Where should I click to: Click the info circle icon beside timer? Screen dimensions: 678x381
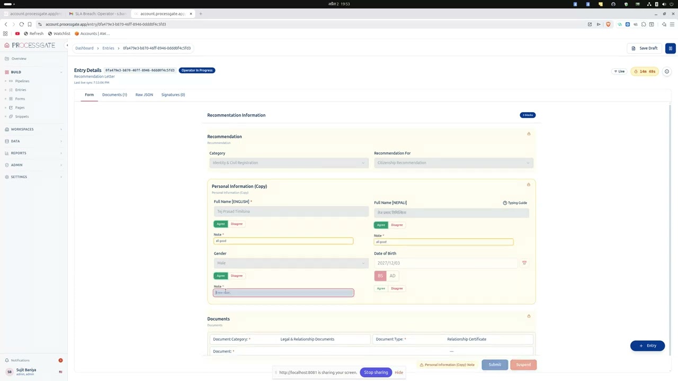pos(667,71)
